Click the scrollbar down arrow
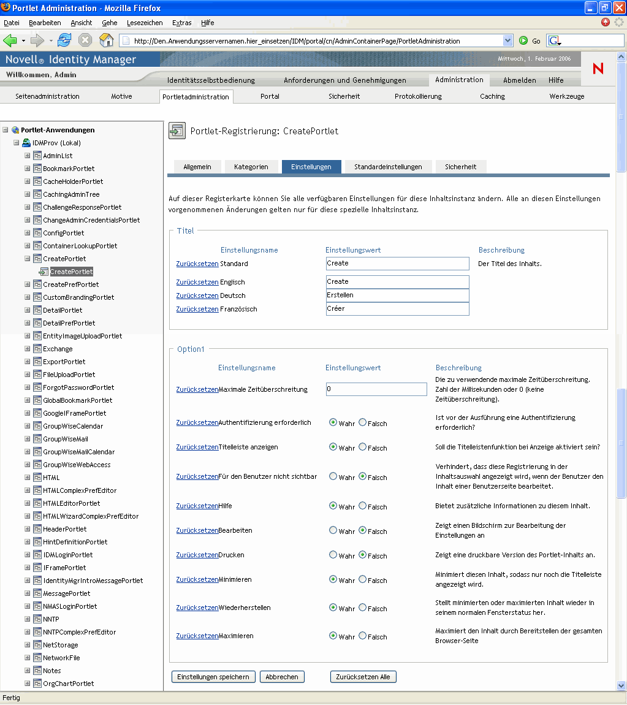 [x=621, y=685]
